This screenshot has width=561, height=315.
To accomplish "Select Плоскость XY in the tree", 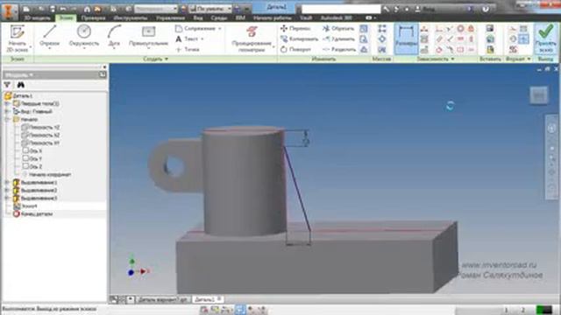I will [x=40, y=143].
